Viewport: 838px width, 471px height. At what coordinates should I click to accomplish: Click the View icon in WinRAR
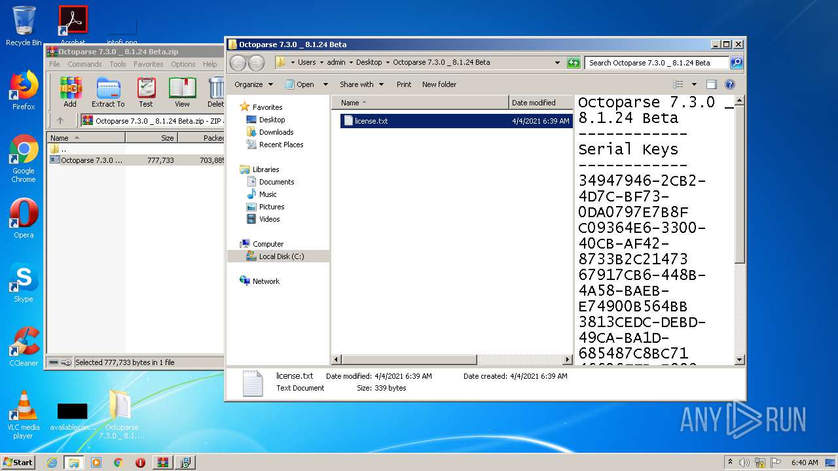pyautogui.click(x=182, y=92)
